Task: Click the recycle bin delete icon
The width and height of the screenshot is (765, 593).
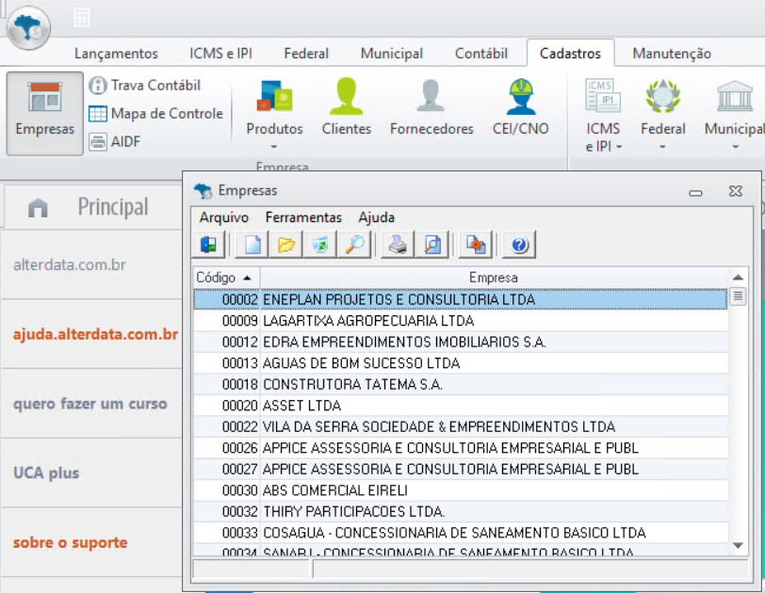Action: (x=320, y=244)
